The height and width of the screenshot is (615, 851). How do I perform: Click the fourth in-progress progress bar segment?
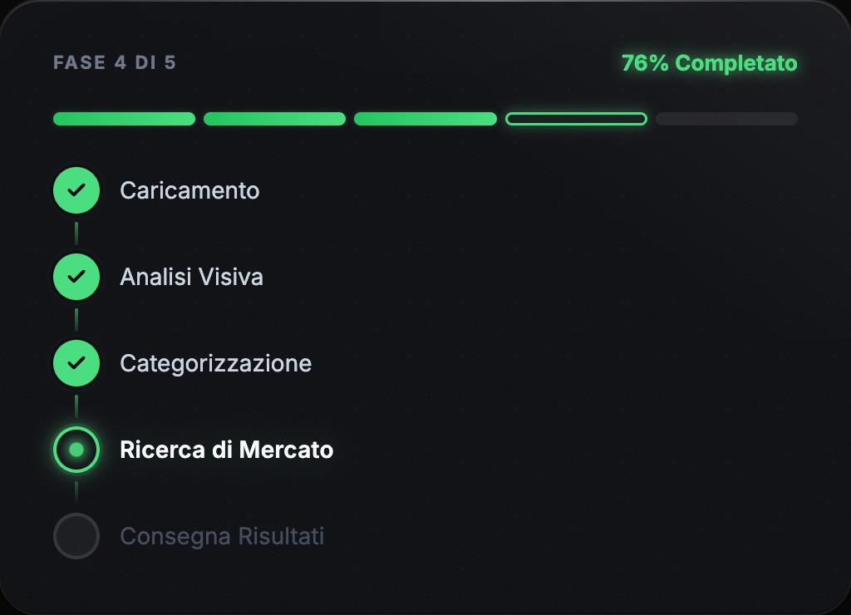point(576,118)
